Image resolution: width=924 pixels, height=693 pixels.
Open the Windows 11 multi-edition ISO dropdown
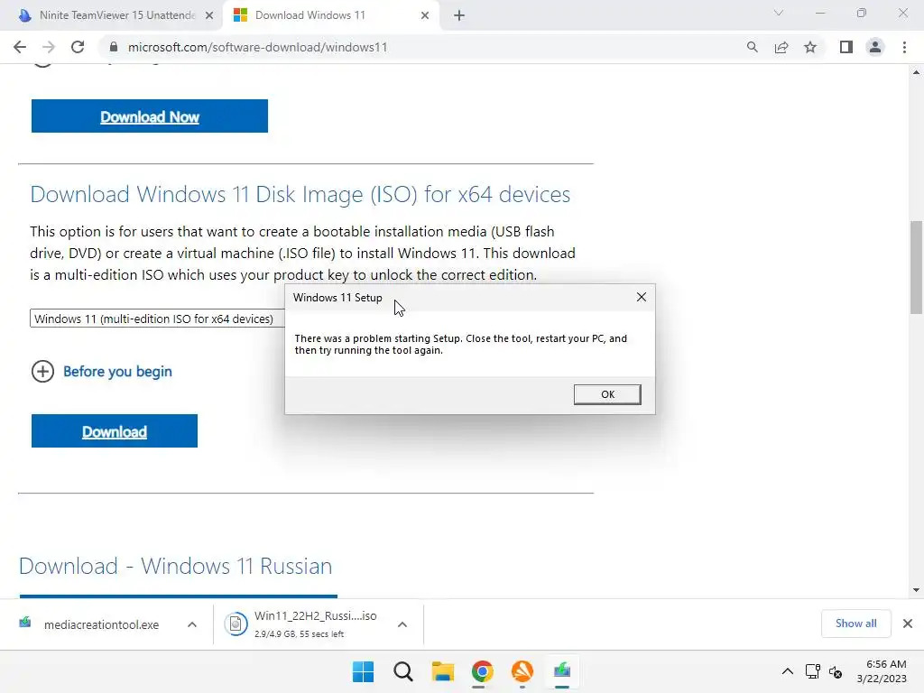(157, 319)
